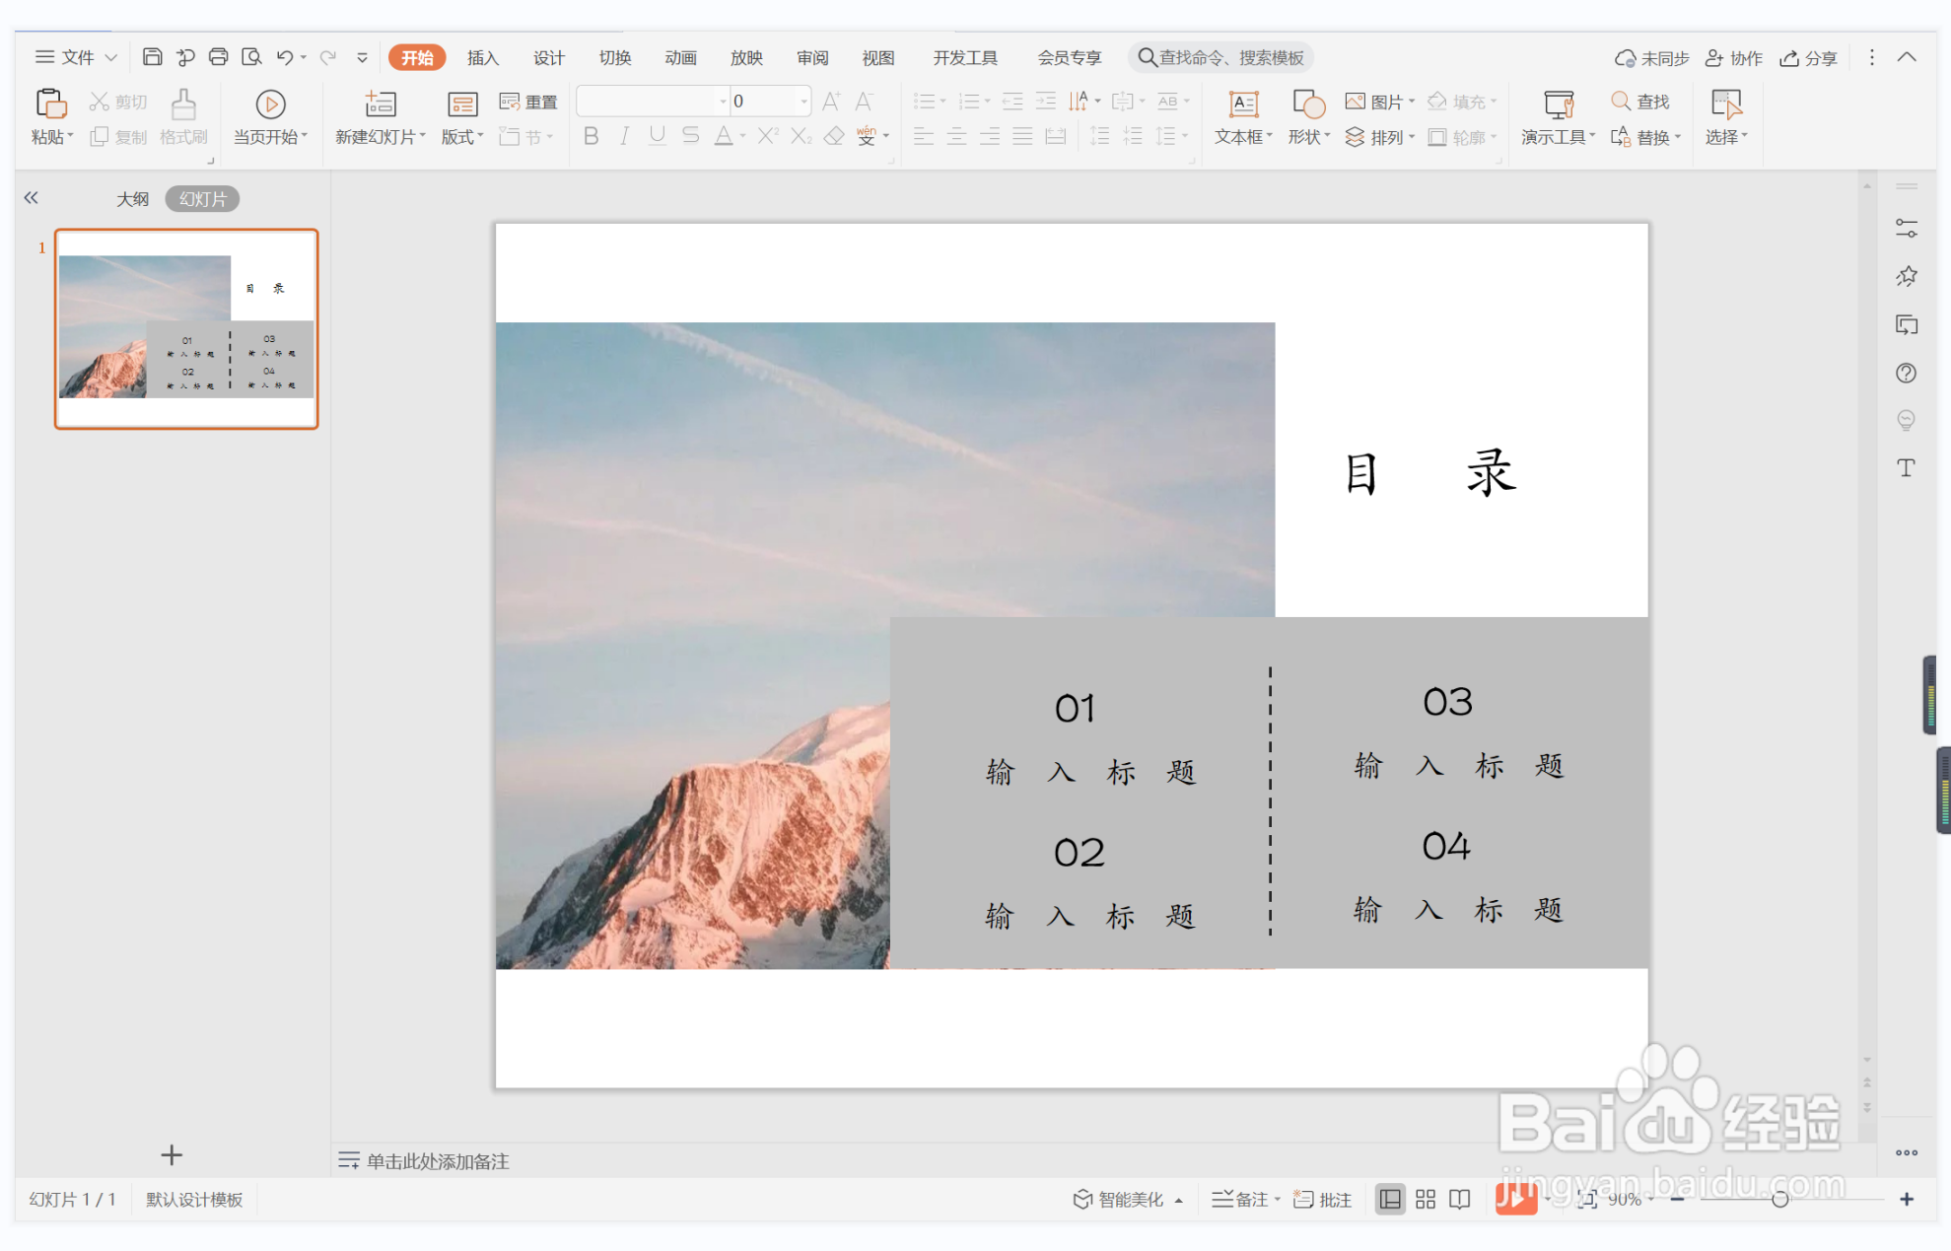Open the File menu dropdown
The width and height of the screenshot is (1951, 1251).
77,57
